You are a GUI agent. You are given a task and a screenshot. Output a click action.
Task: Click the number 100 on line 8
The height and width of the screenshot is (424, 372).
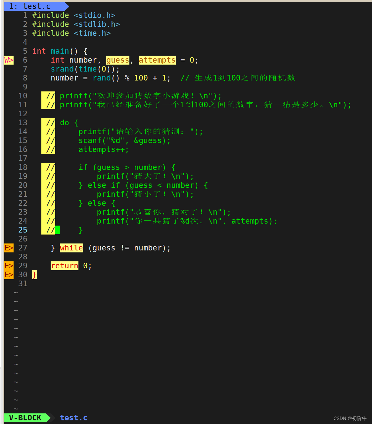point(141,78)
